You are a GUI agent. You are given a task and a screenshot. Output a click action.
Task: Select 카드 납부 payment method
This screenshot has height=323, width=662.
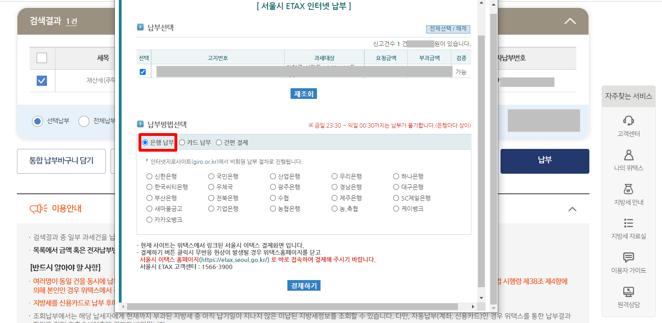tap(182, 143)
